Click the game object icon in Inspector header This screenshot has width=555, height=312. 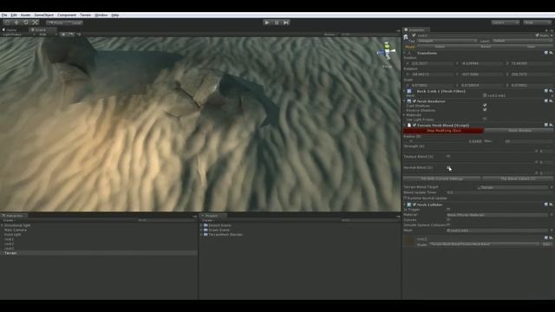(x=406, y=36)
